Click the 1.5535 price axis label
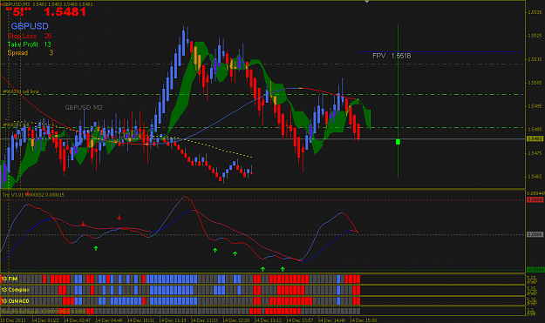Screen dimensions: 545x323 535,12
